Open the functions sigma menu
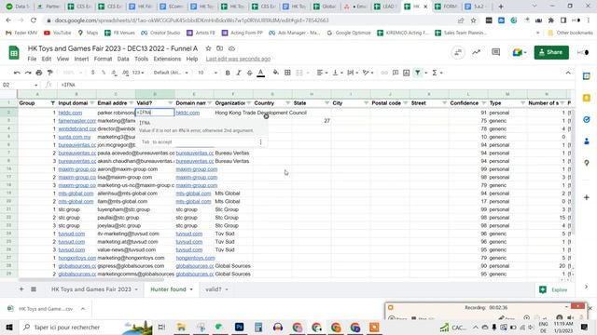597x335 pixels. [x=437, y=73]
